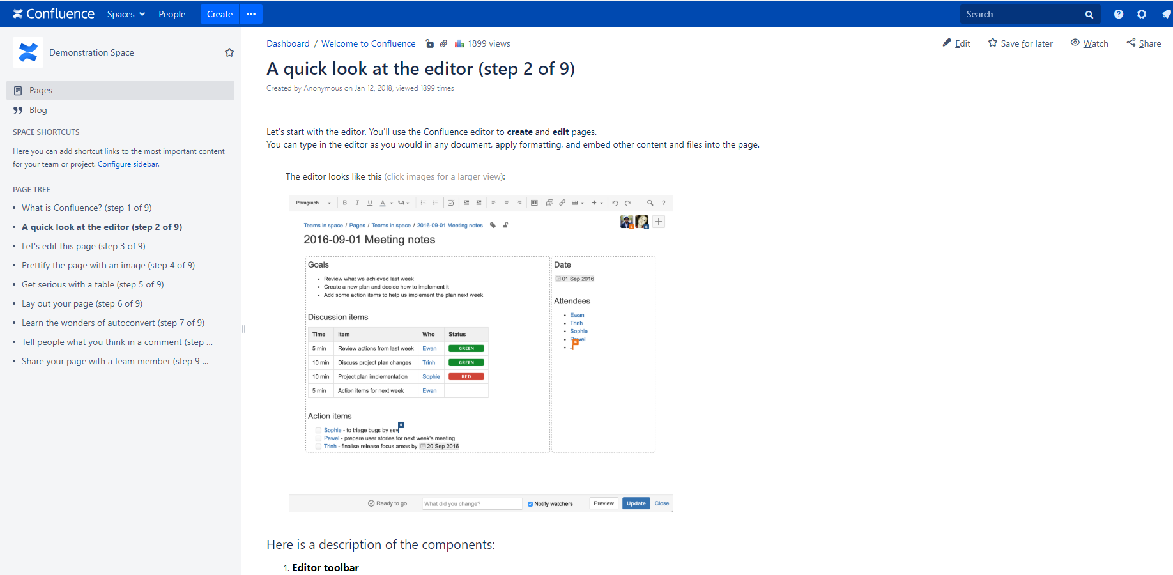Select Pages in the sidebar
Screen dimensions: 1173x575
tap(120, 90)
